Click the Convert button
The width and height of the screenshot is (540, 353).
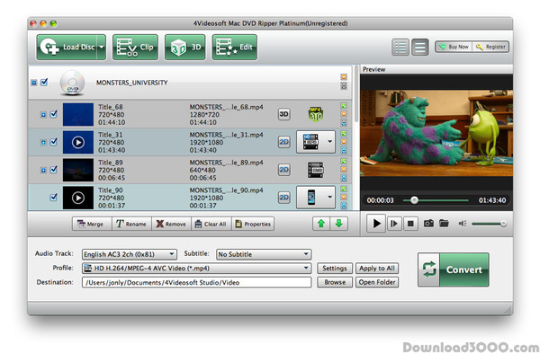[x=454, y=269]
